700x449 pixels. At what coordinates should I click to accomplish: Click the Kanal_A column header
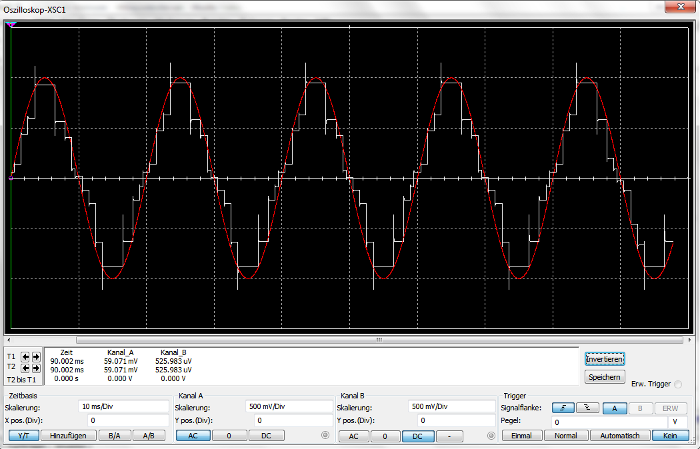[121, 352]
